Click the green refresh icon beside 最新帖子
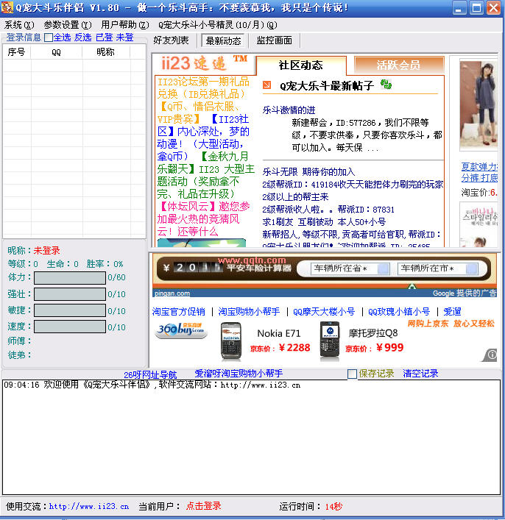 point(386,85)
